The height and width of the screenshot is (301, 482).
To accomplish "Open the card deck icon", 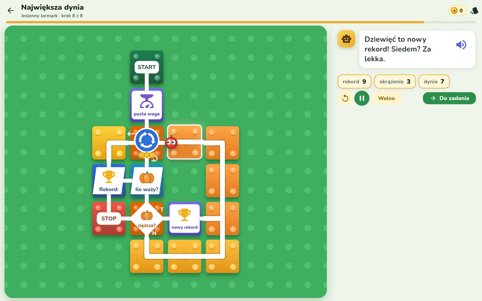I will click(474, 11).
